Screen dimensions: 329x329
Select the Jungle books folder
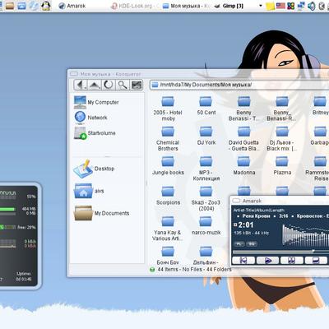click(x=168, y=166)
